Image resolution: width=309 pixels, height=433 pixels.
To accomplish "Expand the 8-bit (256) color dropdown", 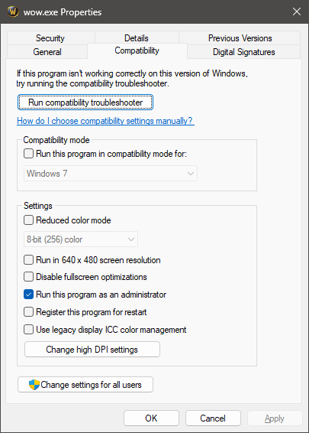I will pos(81,239).
